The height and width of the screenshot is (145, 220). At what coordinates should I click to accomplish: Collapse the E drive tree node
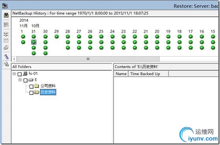20,80
